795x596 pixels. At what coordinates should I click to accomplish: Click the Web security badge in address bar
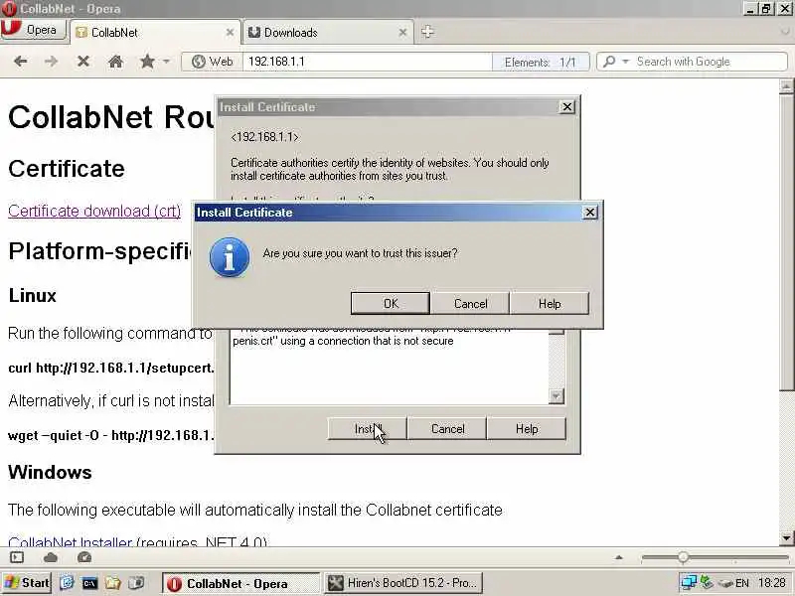[212, 62]
